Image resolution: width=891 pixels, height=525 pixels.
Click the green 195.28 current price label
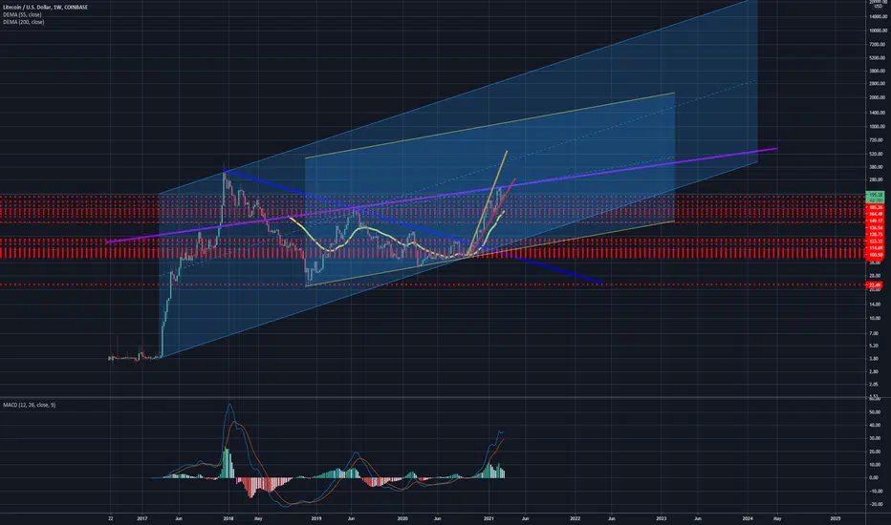875,195
